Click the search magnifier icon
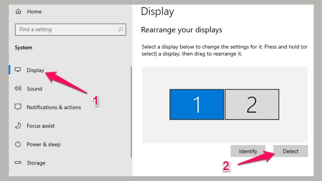This screenshot has width=322, height=181. pyautogui.click(x=120, y=29)
